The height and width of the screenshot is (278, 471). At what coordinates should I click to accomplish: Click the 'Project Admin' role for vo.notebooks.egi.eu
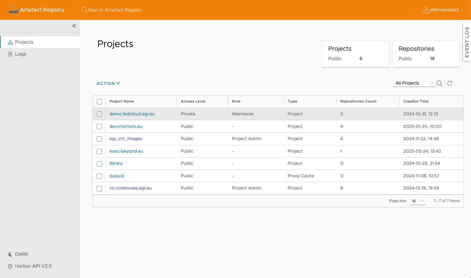247,188
